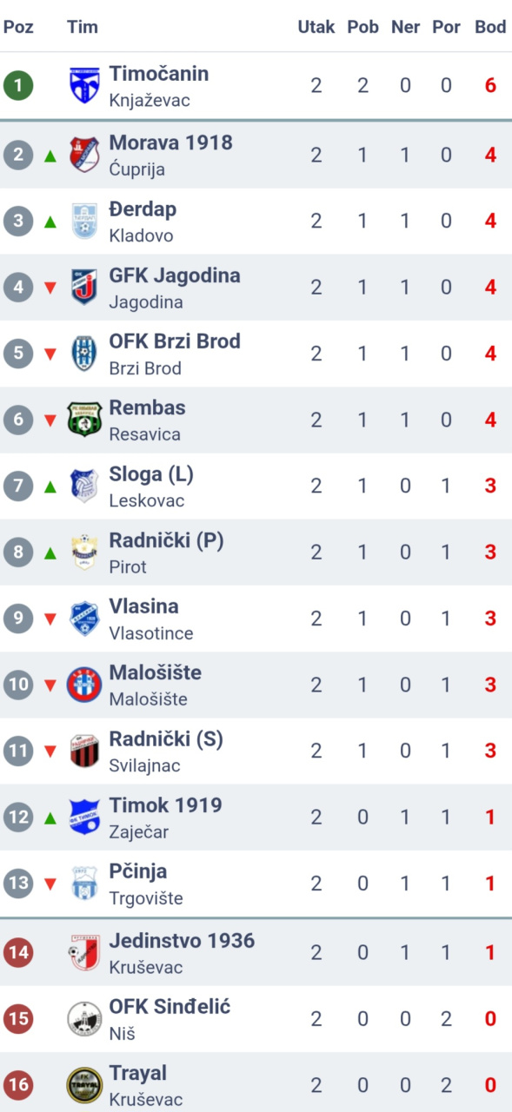Click the Radnički (S) red-black striped crest
This screenshot has width=512, height=1112.
click(84, 751)
